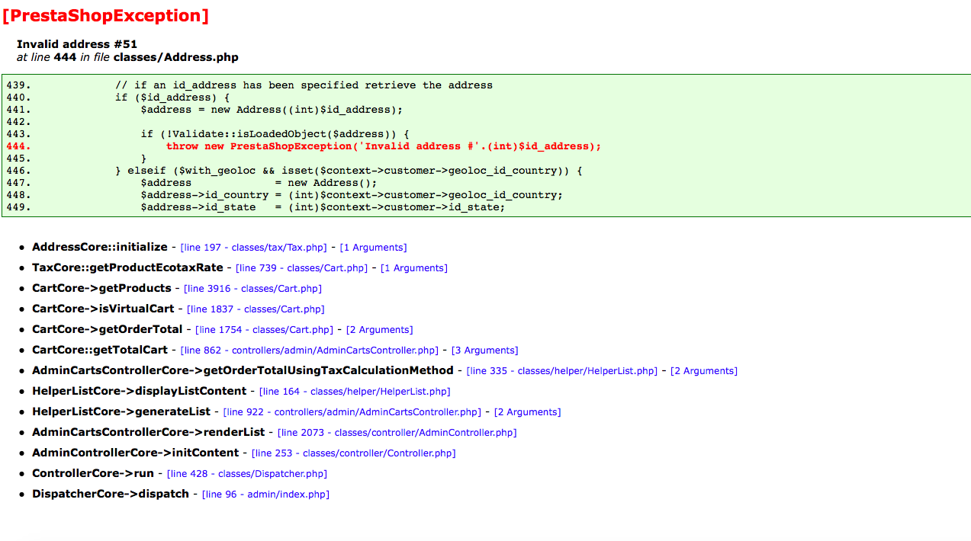Select the 'Invalid address #51' message
The width and height of the screenshot is (971, 541).
point(77,44)
